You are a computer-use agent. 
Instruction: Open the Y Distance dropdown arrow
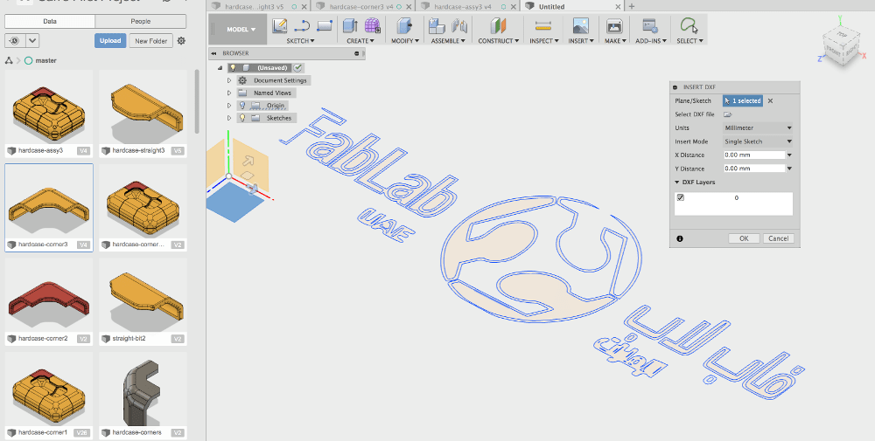789,169
